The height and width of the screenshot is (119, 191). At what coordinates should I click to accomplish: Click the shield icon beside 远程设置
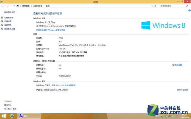pyautogui.click(x=2, y=21)
